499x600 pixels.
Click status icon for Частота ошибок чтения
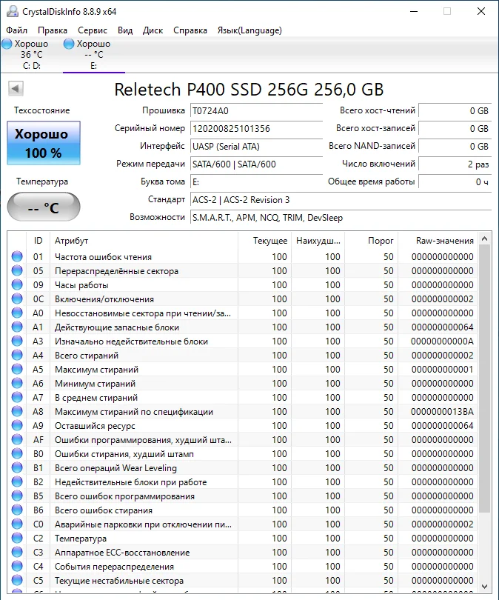coord(17,256)
